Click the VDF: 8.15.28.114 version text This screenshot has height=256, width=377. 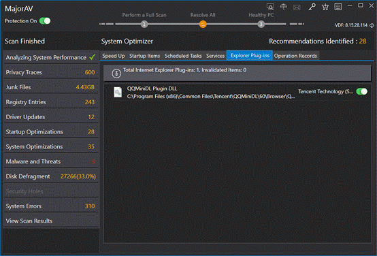click(351, 25)
